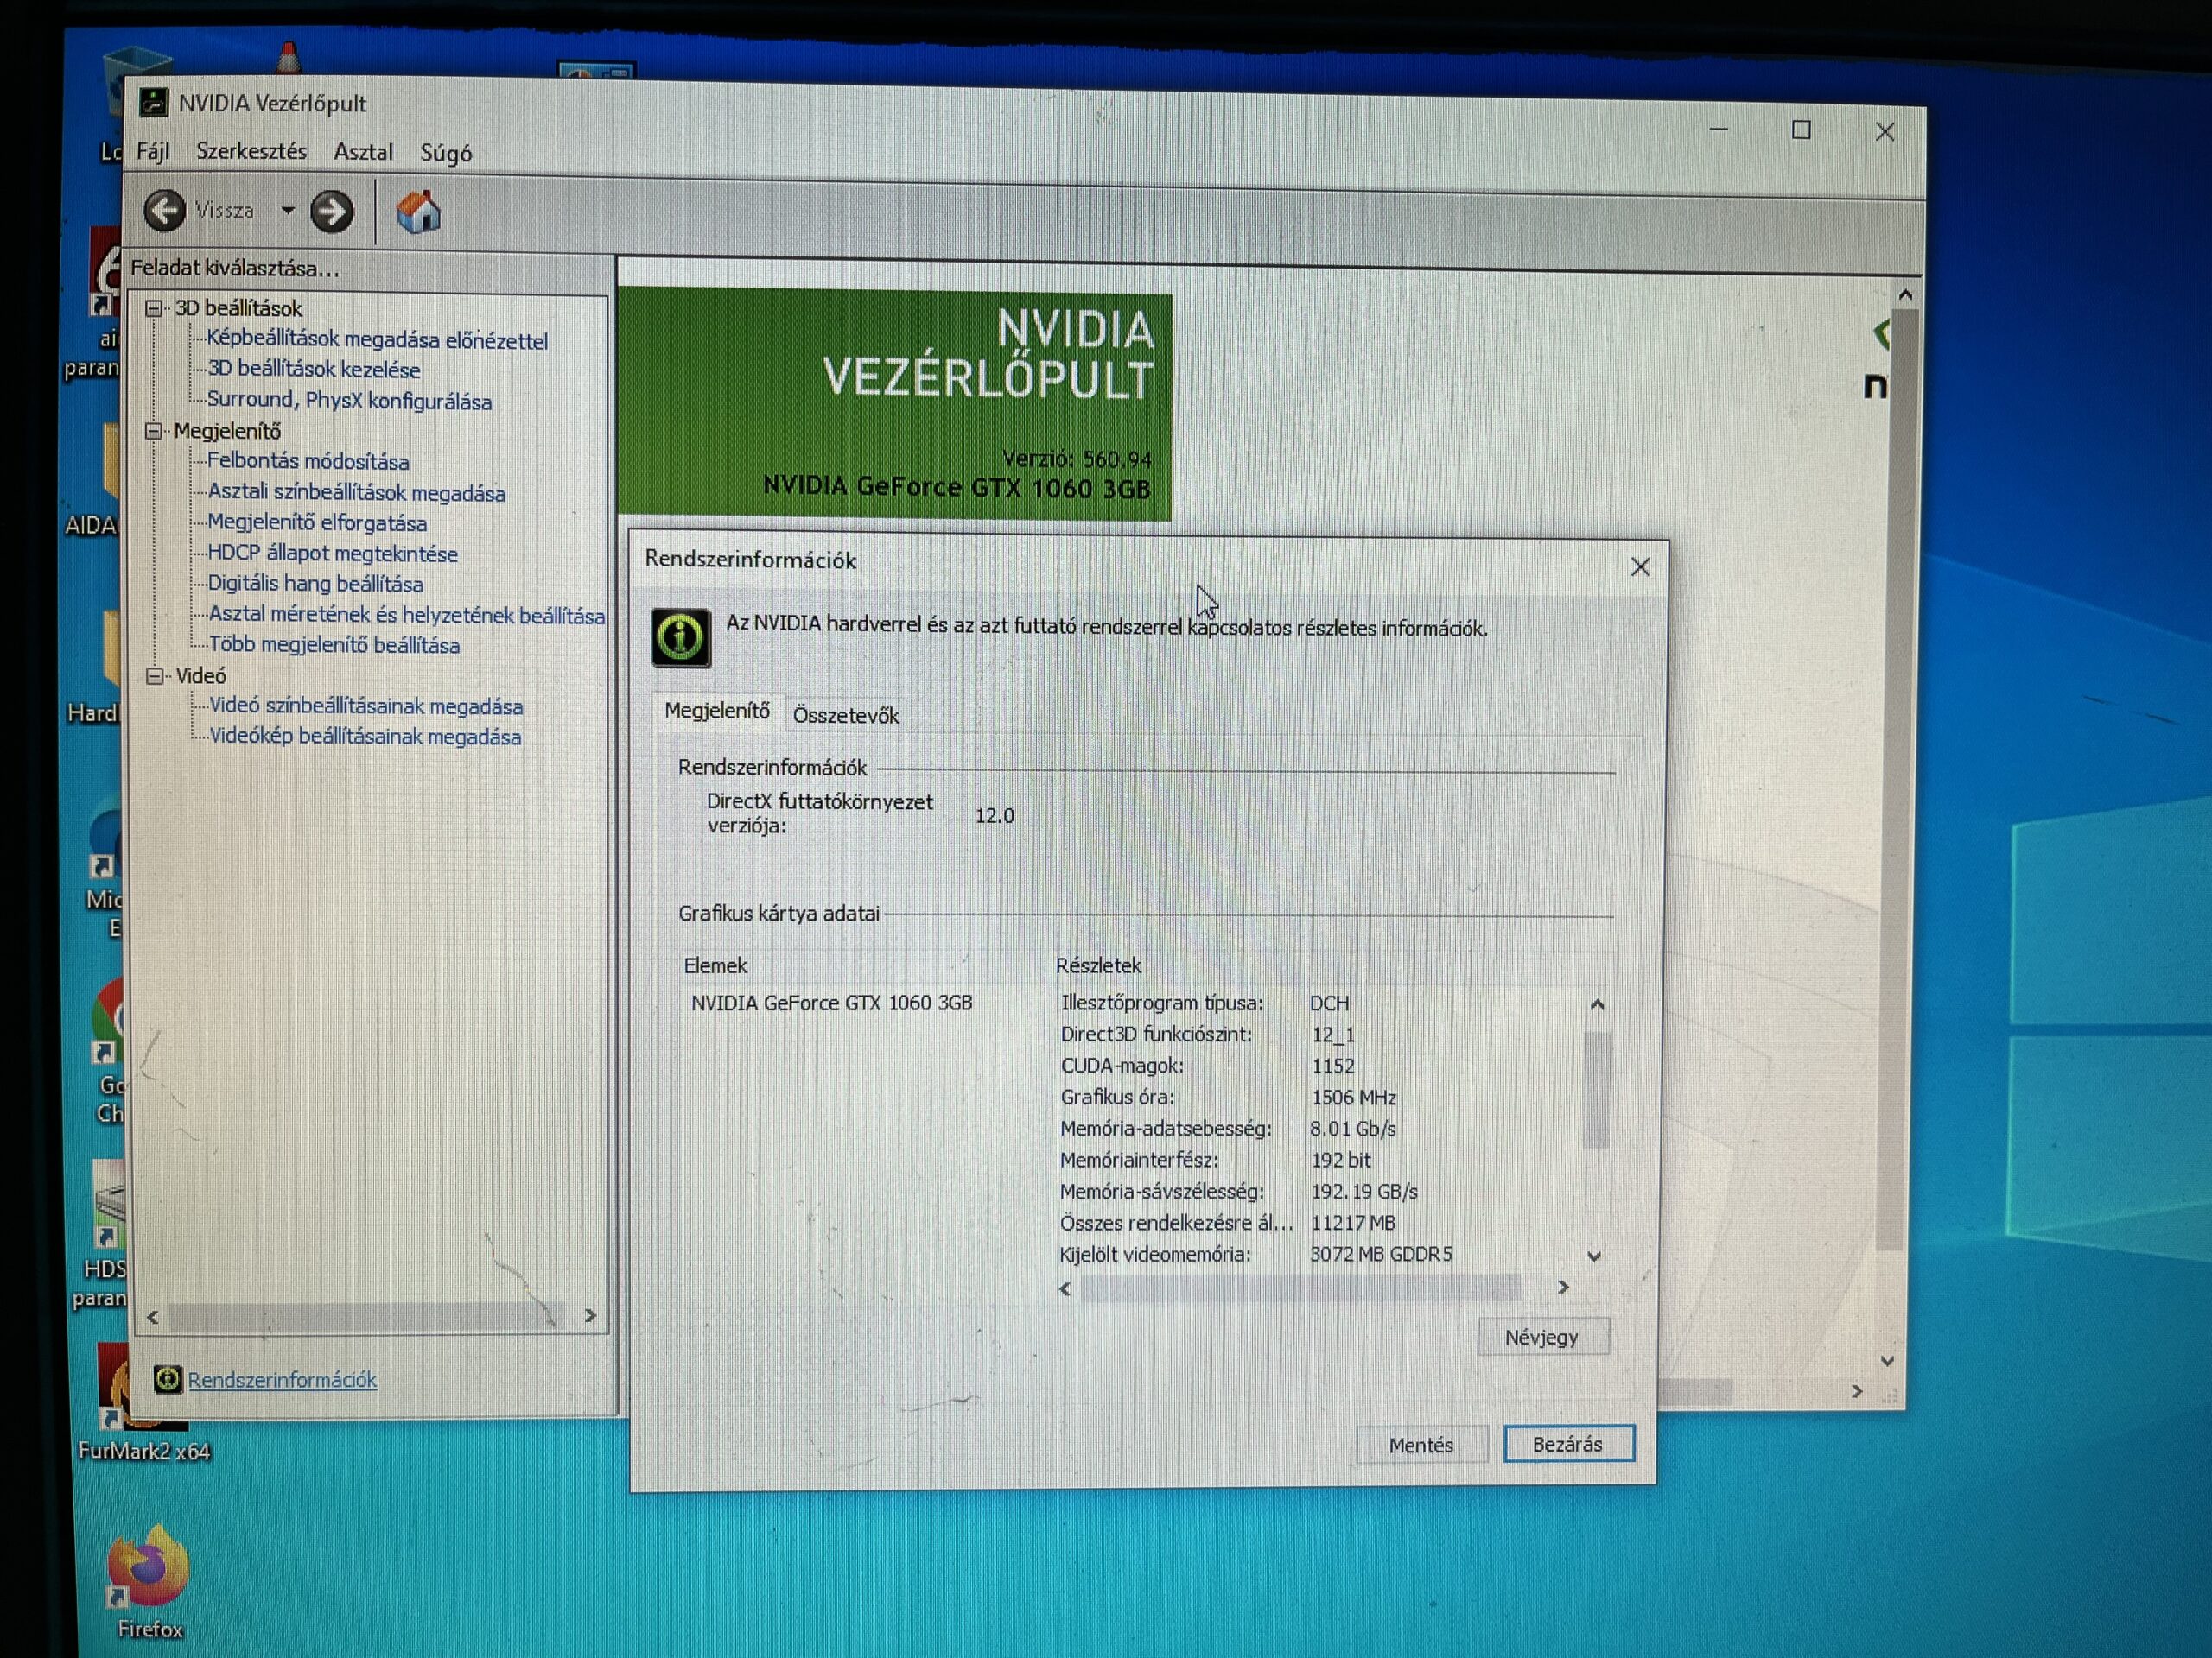Maximize the NVIDIA Vezérlőpult window
The image size is (2212, 1658).
(x=1801, y=130)
